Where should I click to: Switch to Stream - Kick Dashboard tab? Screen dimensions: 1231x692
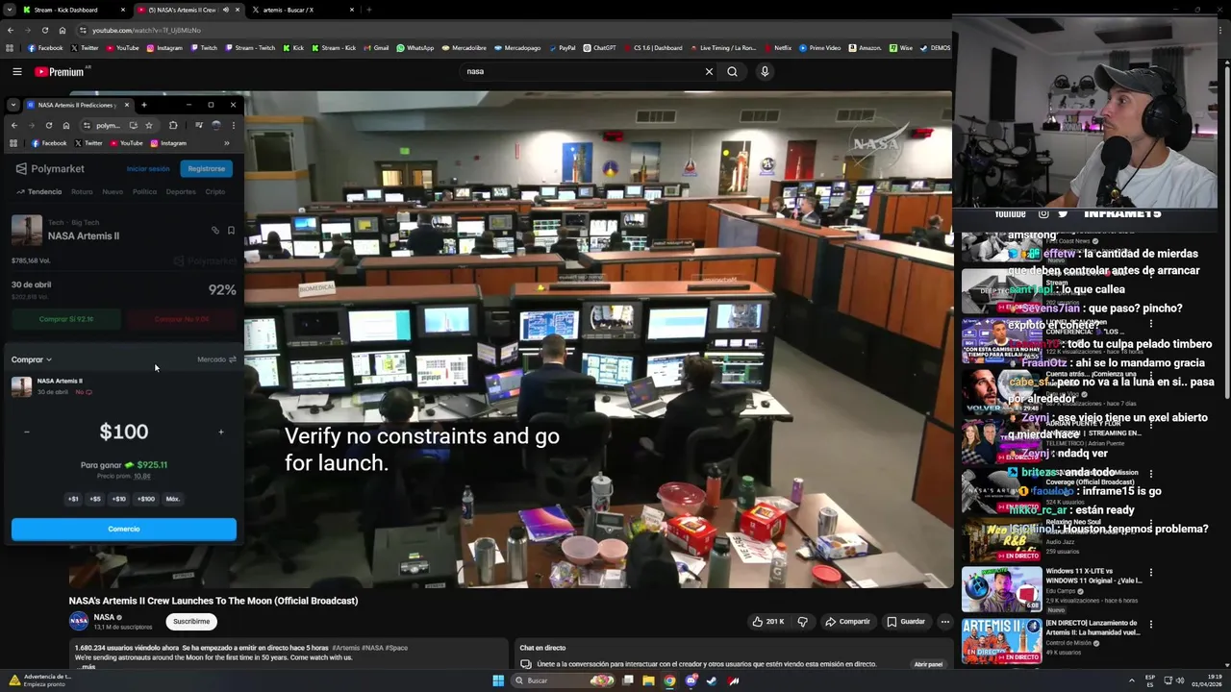73,10
